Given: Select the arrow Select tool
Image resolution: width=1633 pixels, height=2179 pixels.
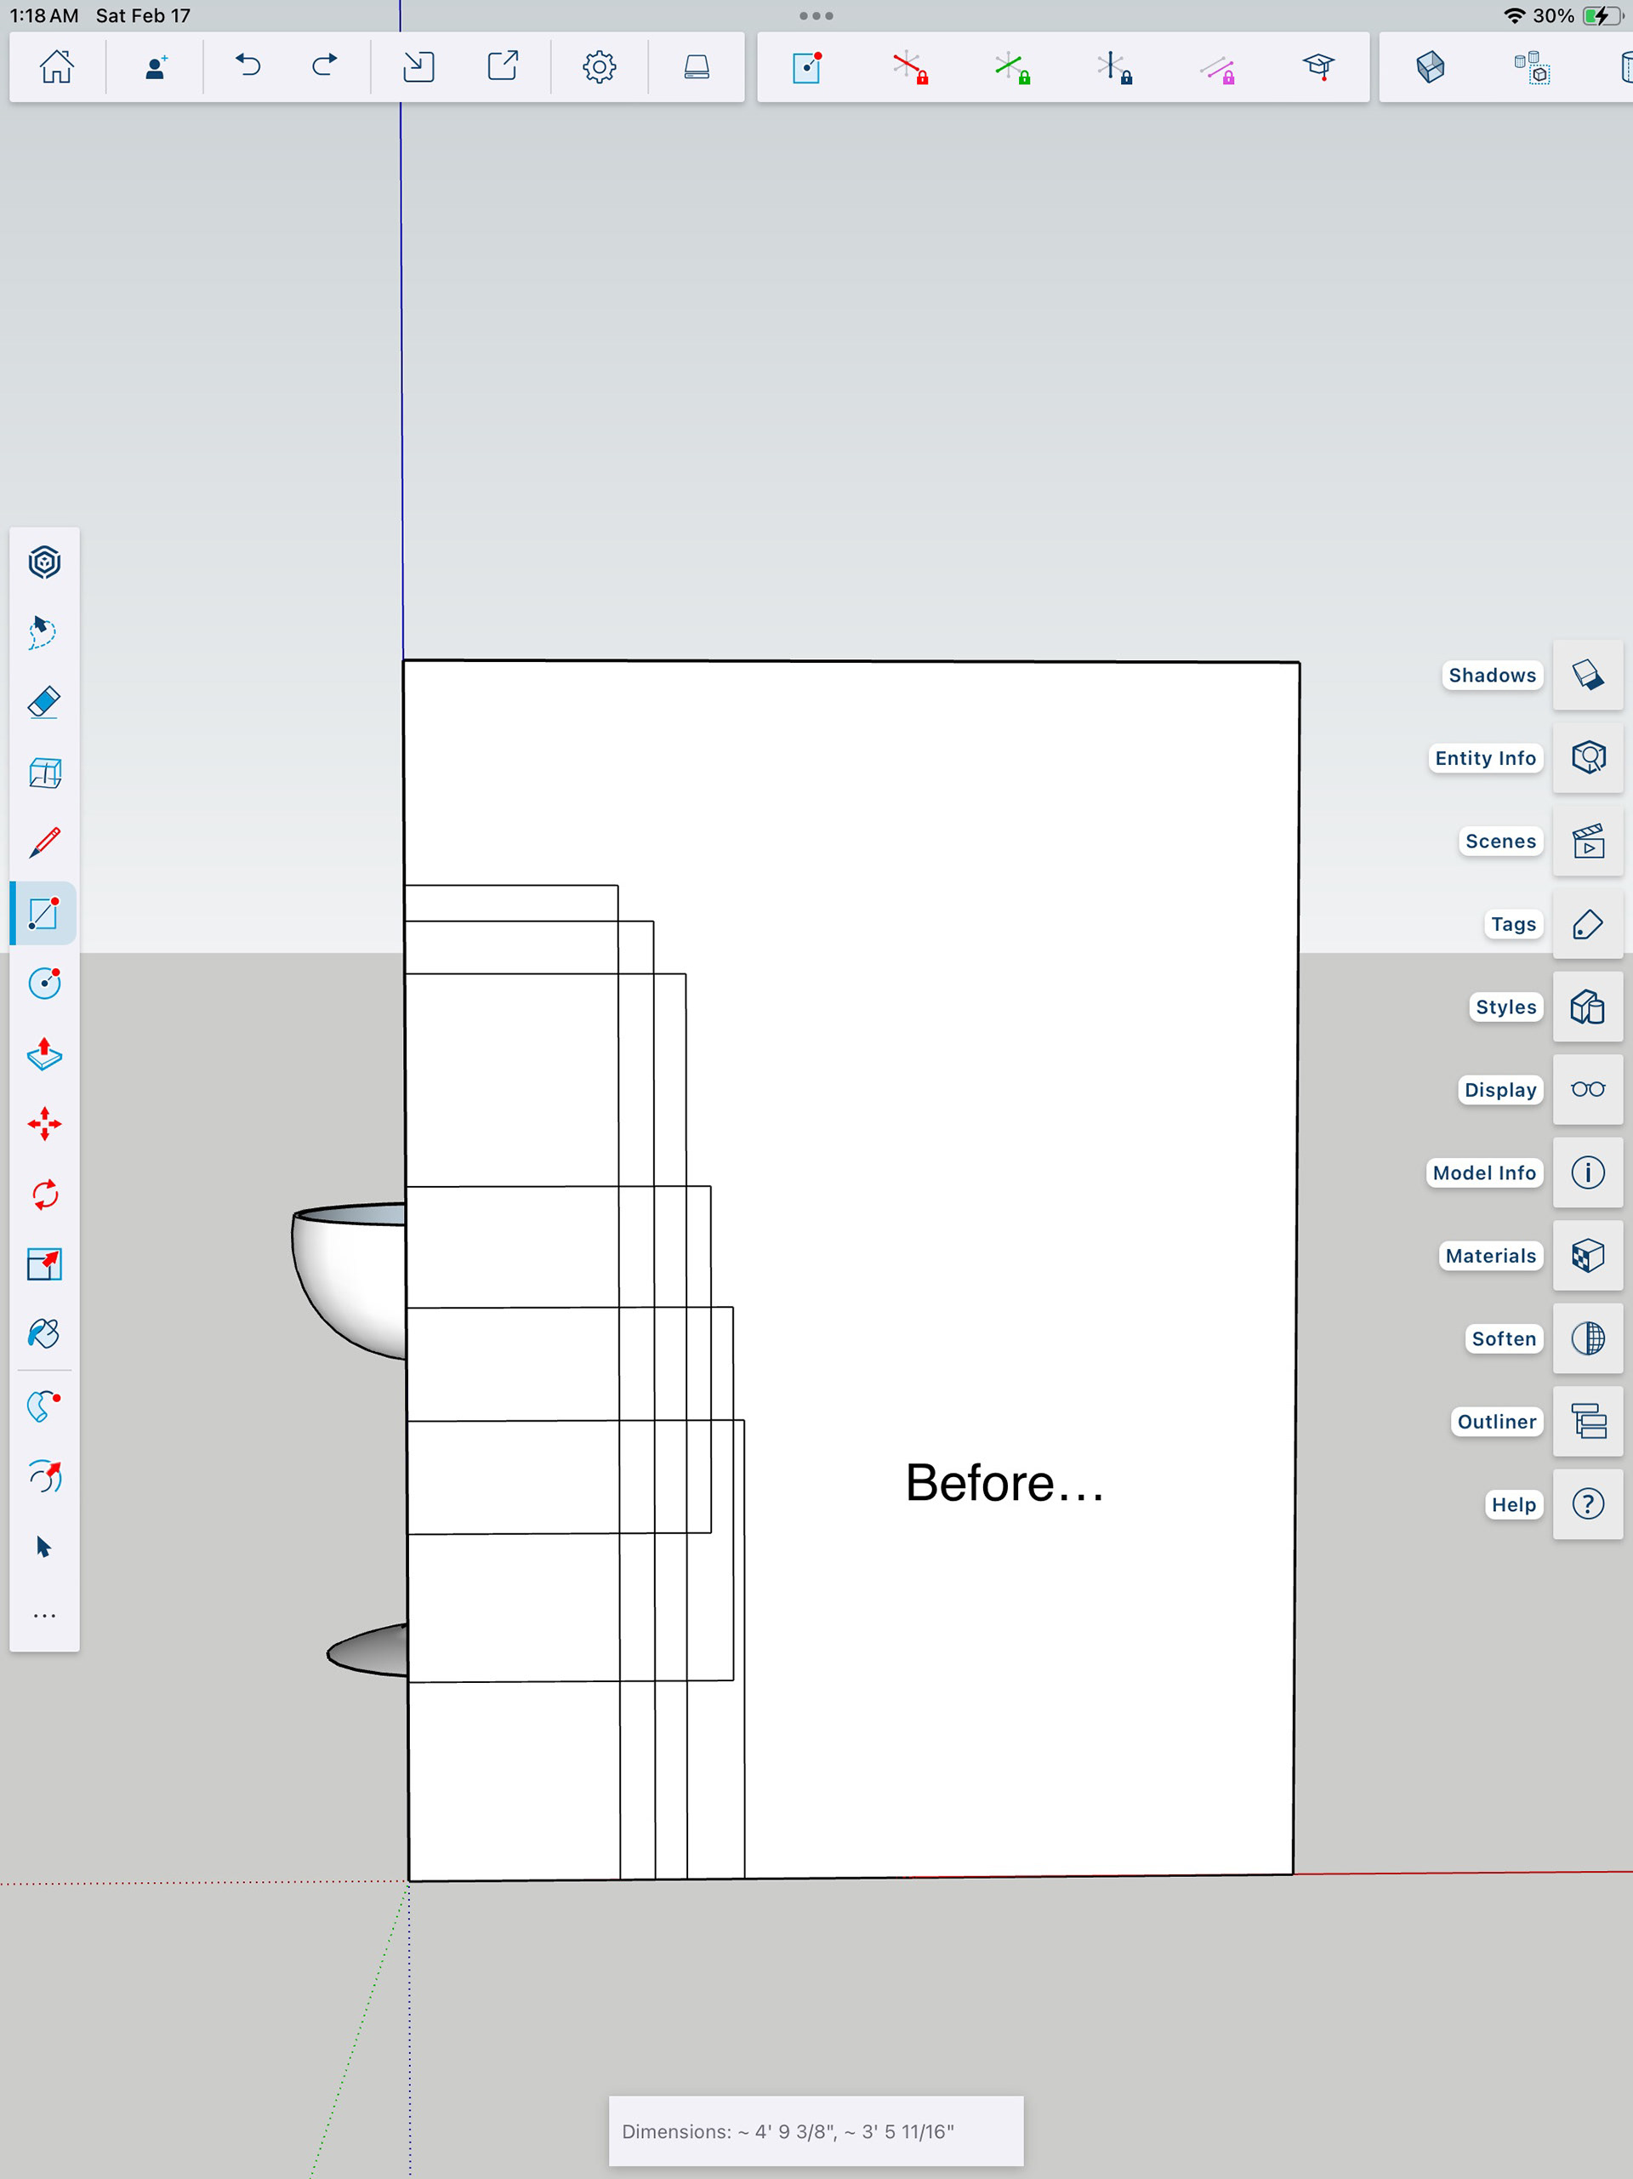Looking at the screenshot, I should (43, 1547).
